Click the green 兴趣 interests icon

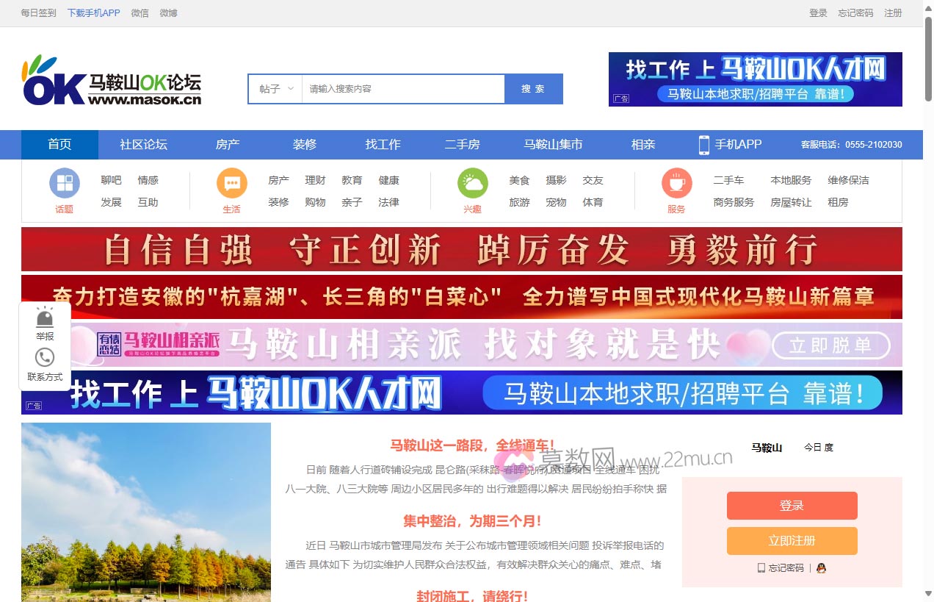tap(472, 182)
